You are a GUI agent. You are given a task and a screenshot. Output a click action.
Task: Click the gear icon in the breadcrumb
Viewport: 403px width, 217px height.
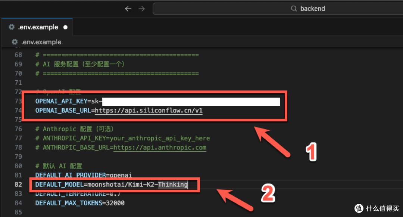tap(15, 42)
